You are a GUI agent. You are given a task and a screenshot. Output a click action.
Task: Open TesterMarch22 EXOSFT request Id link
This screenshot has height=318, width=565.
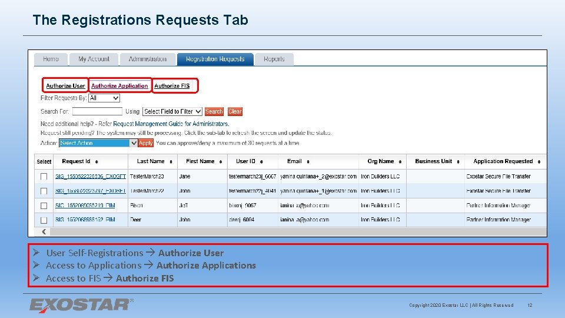tap(91, 191)
